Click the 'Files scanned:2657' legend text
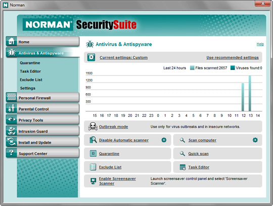The width and height of the screenshot is (273, 206). point(211,68)
